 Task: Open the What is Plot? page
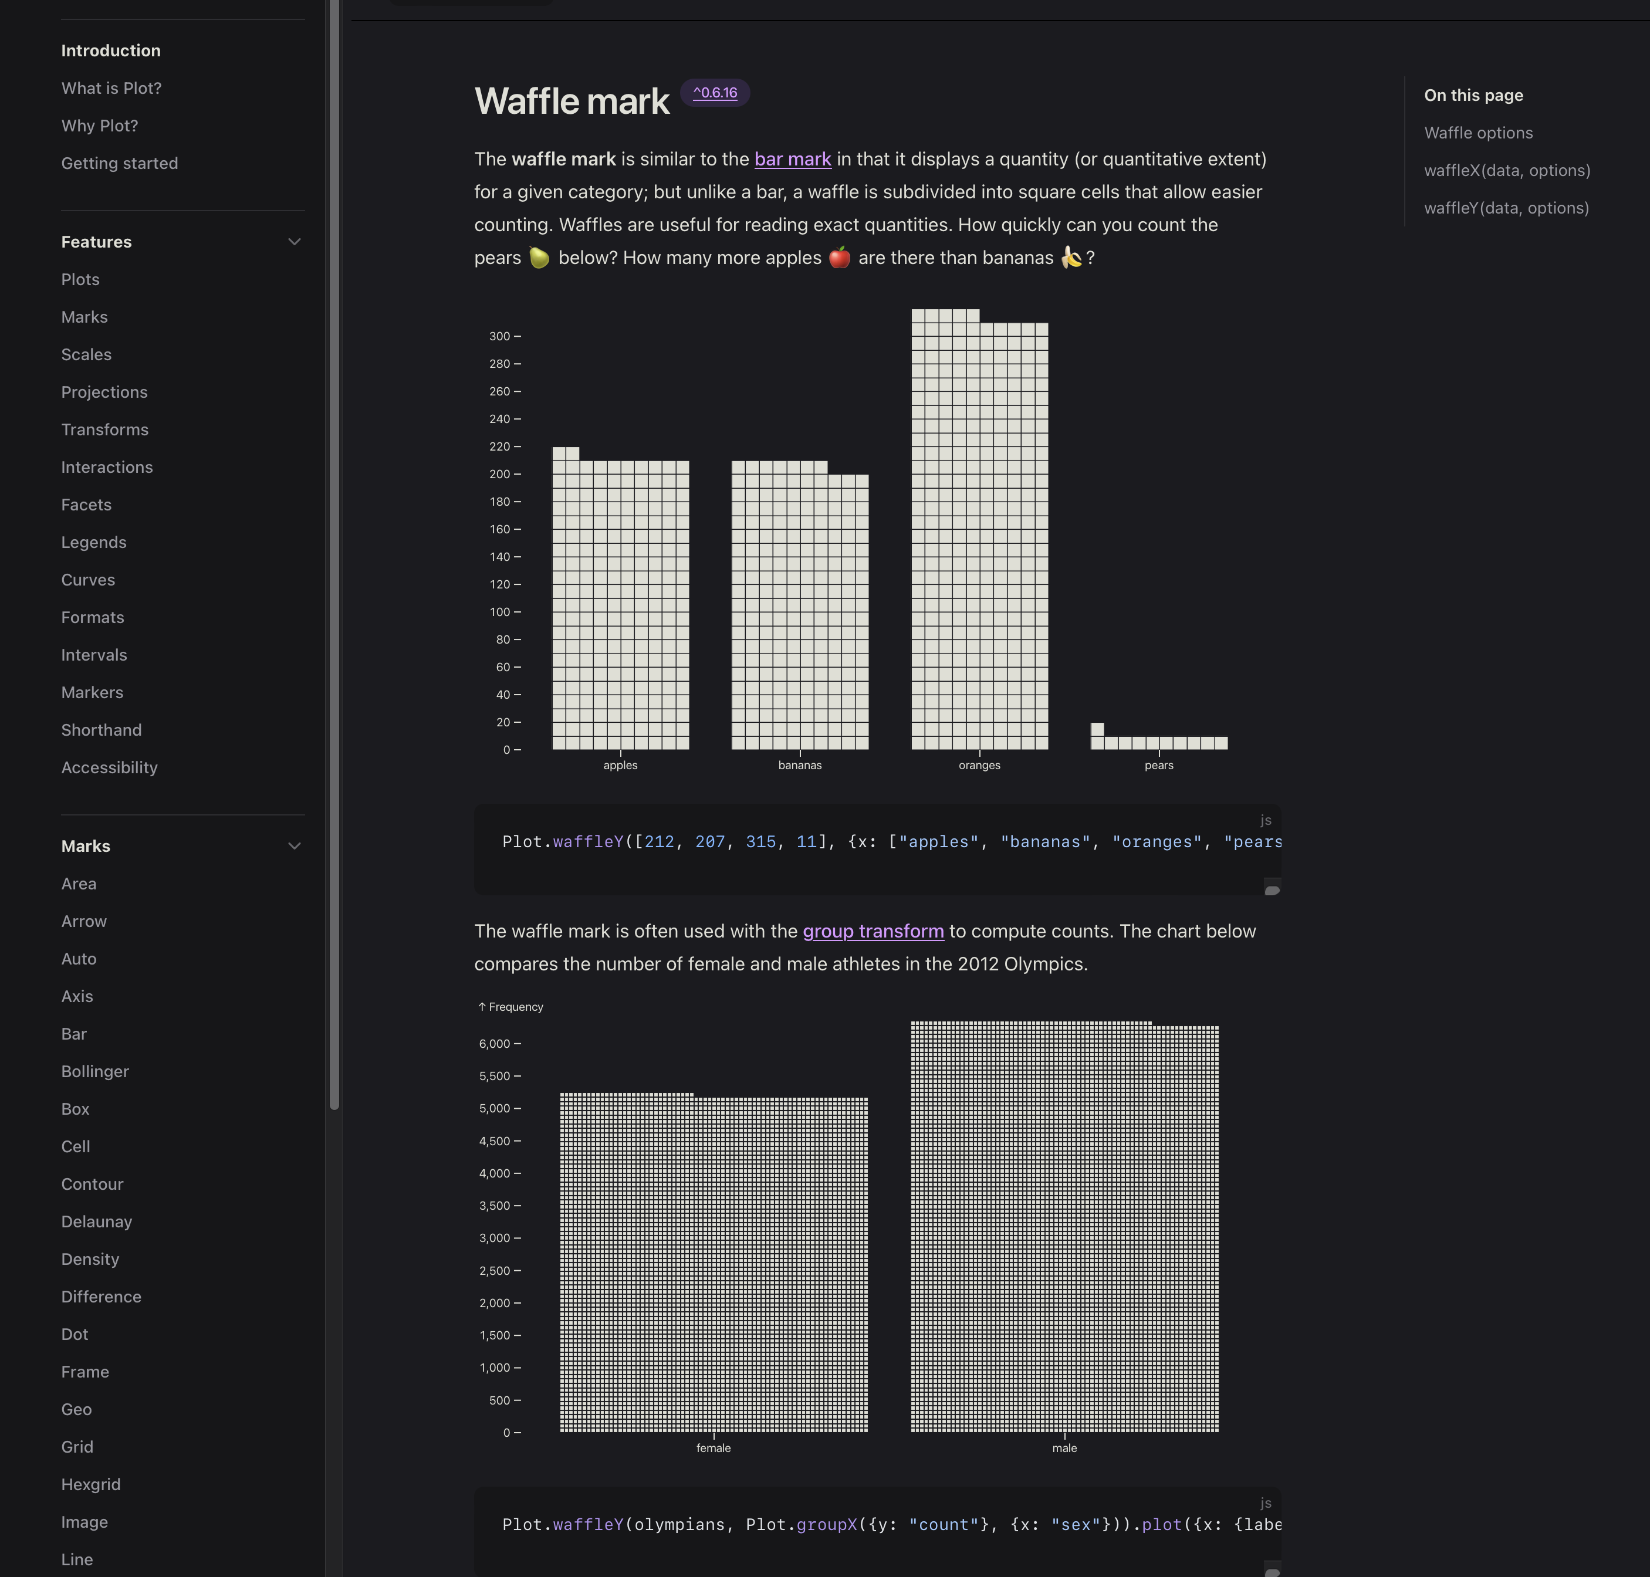coord(111,88)
